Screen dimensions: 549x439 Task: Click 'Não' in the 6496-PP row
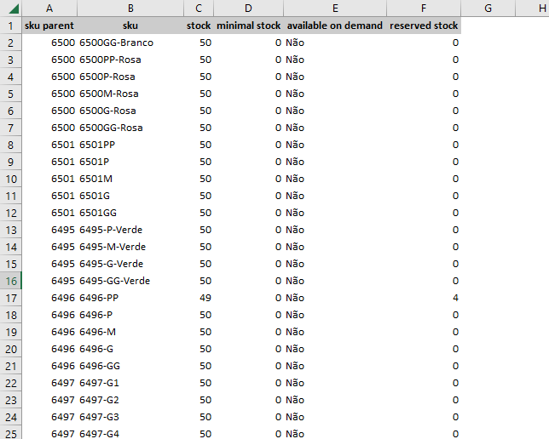click(335, 298)
